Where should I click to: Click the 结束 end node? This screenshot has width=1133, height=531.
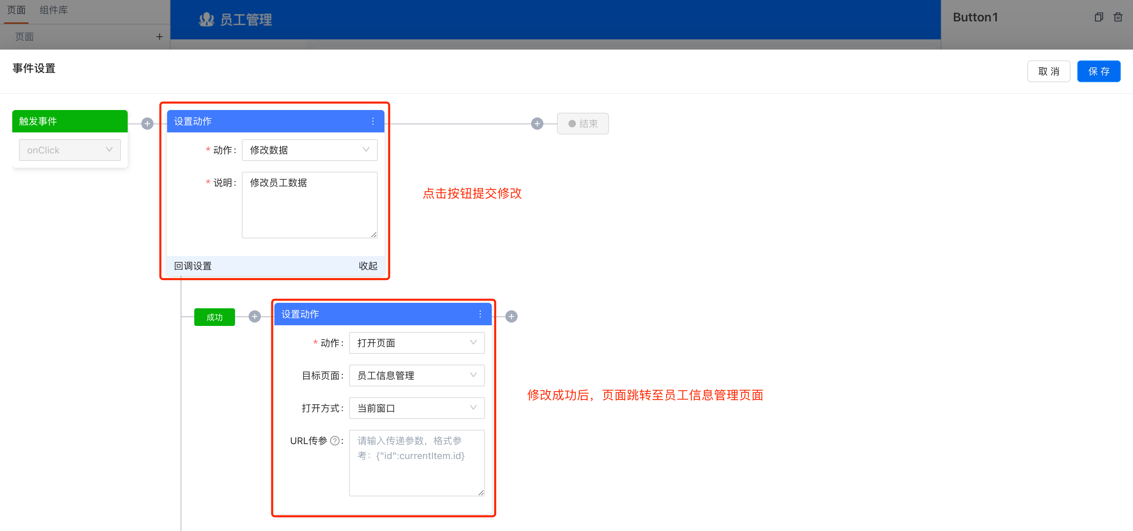(583, 124)
